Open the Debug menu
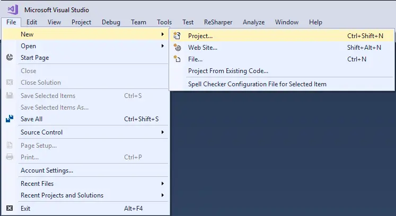 [x=111, y=22]
